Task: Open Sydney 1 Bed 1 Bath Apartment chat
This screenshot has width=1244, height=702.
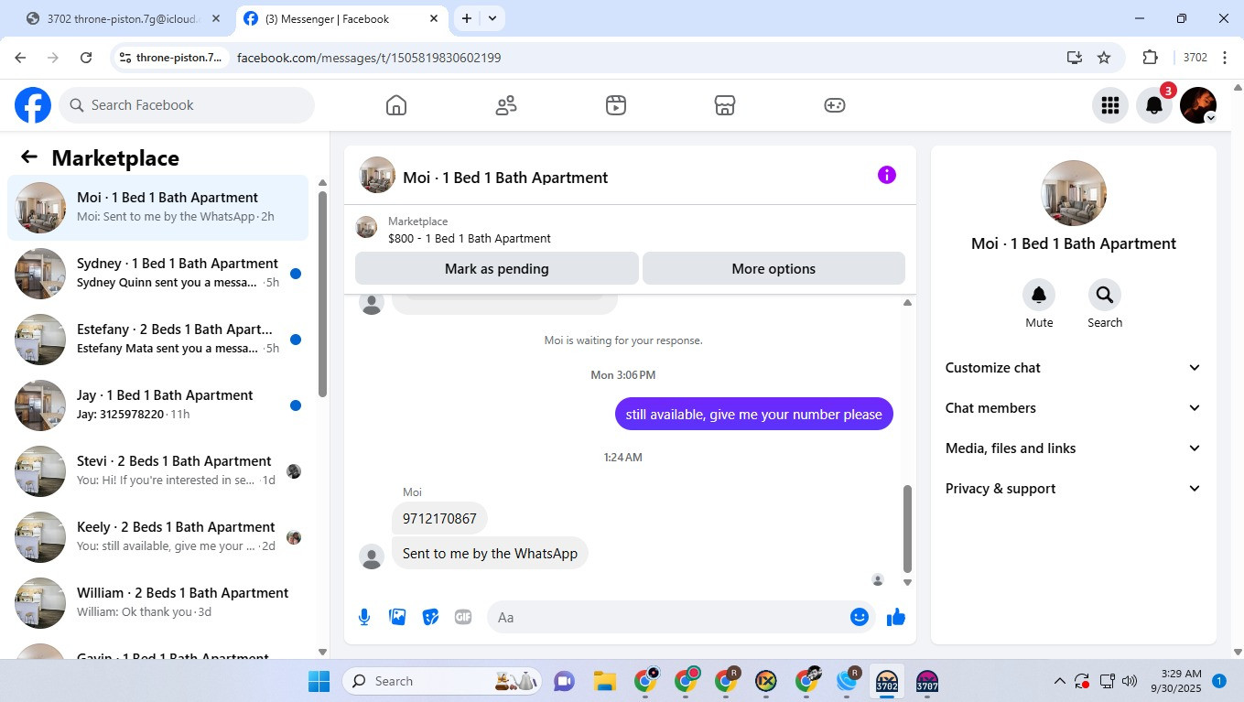Action: tap(157, 274)
